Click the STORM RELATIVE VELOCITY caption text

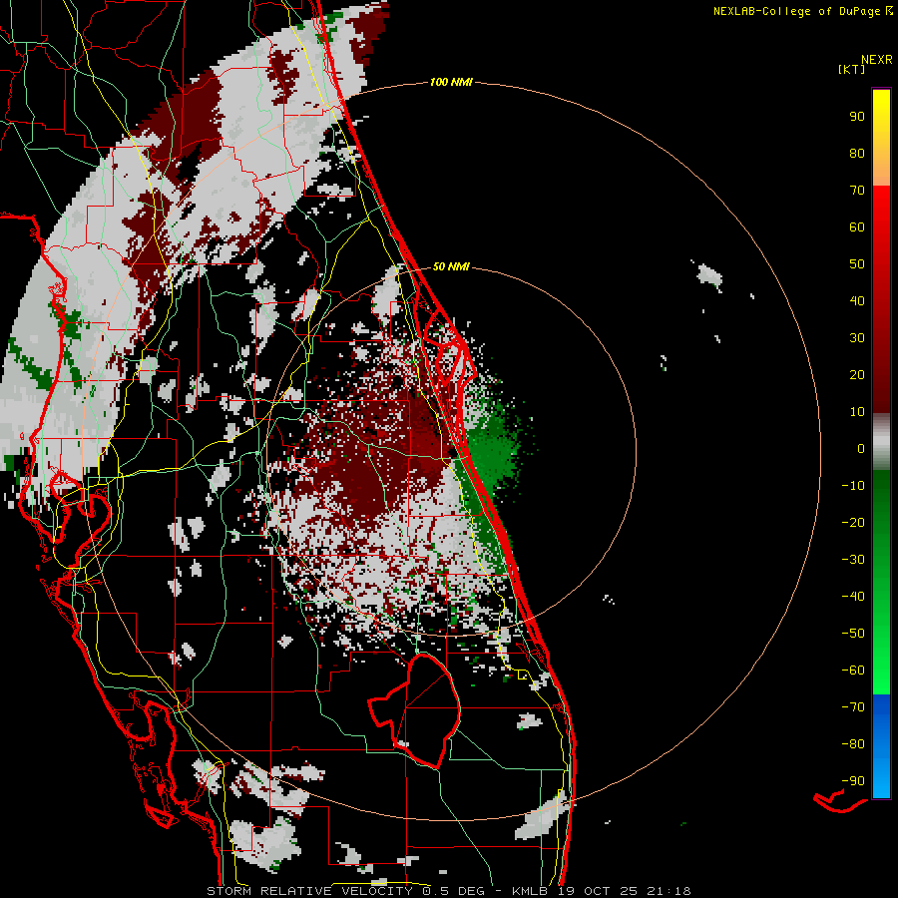point(309,891)
